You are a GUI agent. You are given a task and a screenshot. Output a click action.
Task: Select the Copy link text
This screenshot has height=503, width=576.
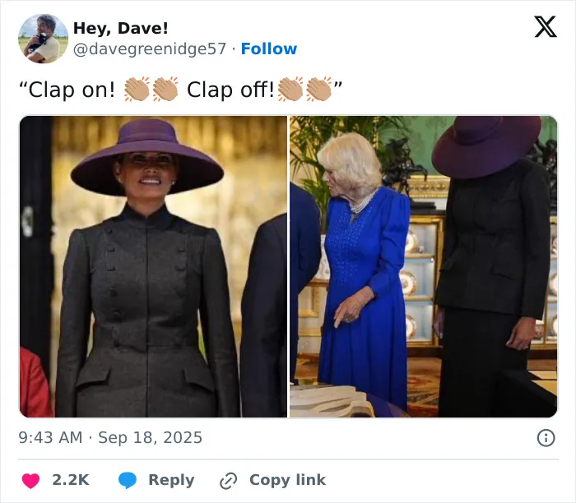(x=288, y=480)
